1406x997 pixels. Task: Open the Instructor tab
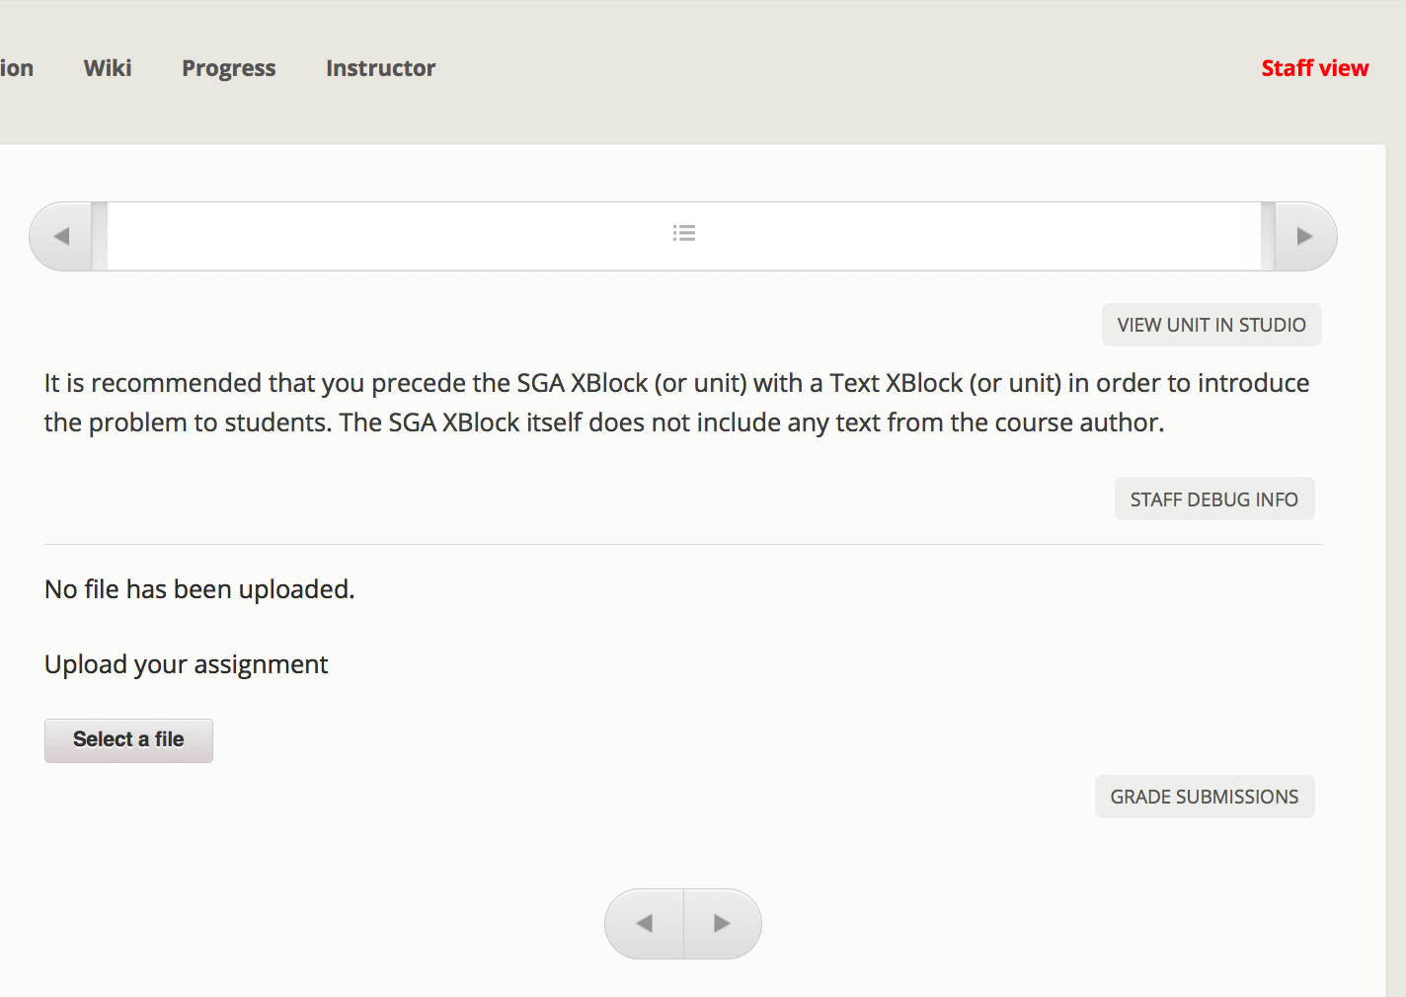pyautogui.click(x=380, y=68)
